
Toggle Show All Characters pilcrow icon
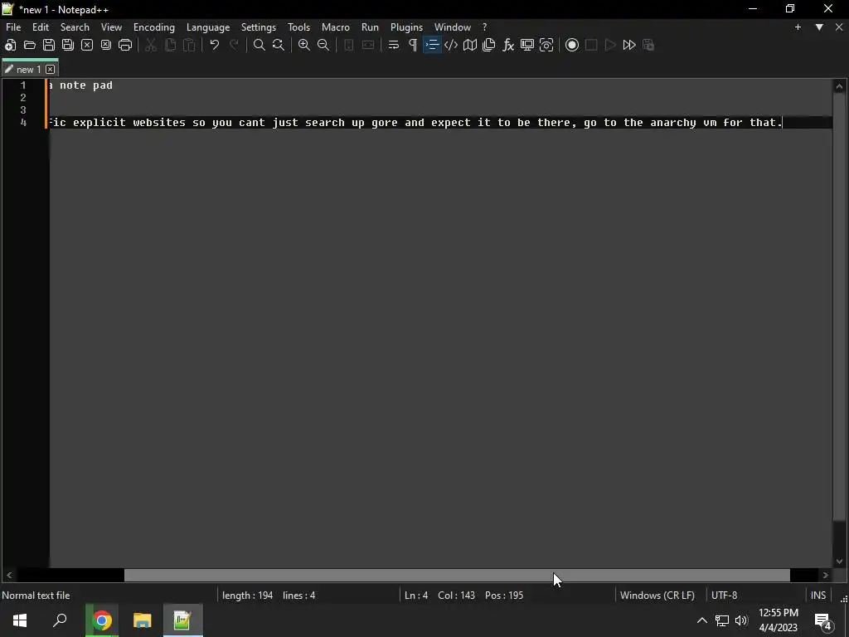(x=413, y=45)
